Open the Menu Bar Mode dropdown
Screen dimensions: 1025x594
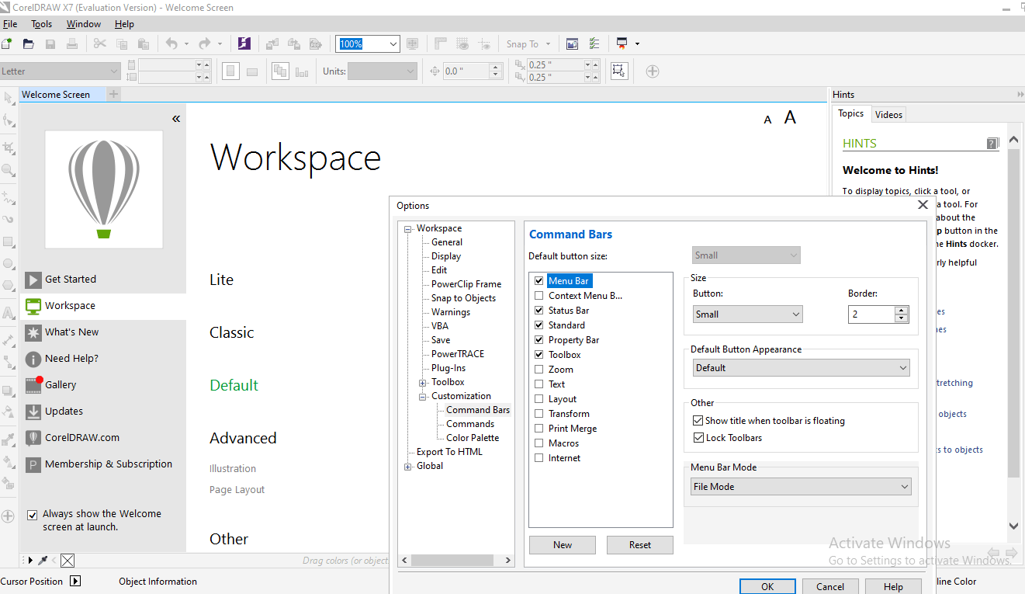(x=802, y=487)
